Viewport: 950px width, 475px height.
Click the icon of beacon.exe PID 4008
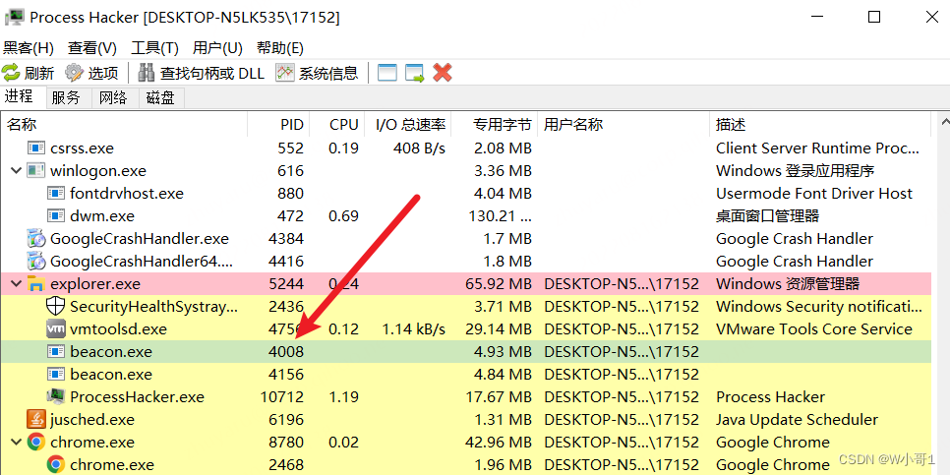(x=56, y=351)
